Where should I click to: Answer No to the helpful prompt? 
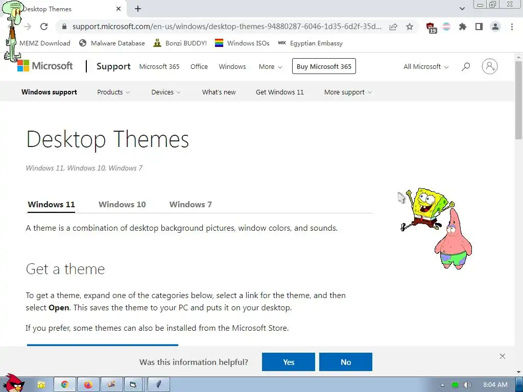[x=346, y=362]
